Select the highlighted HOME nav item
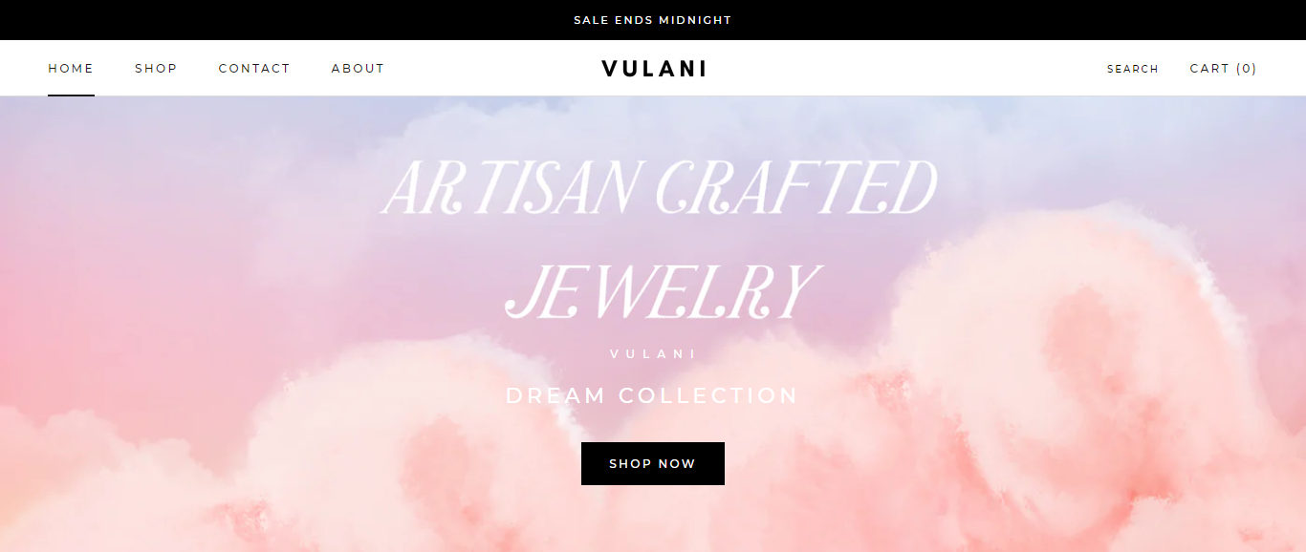The width and height of the screenshot is (1306, 552). [71, 68]
